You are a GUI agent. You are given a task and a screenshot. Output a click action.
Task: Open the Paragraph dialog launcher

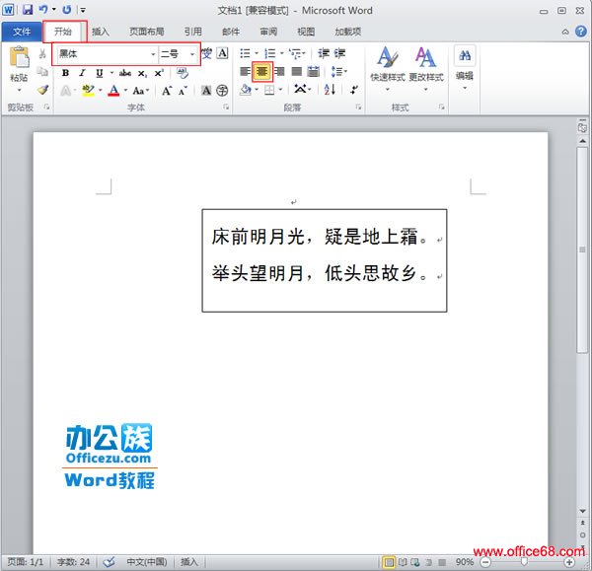point(358,107)
